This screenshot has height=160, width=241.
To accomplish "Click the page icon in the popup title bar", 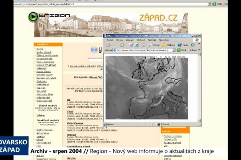I will click(x=105, y=36).
